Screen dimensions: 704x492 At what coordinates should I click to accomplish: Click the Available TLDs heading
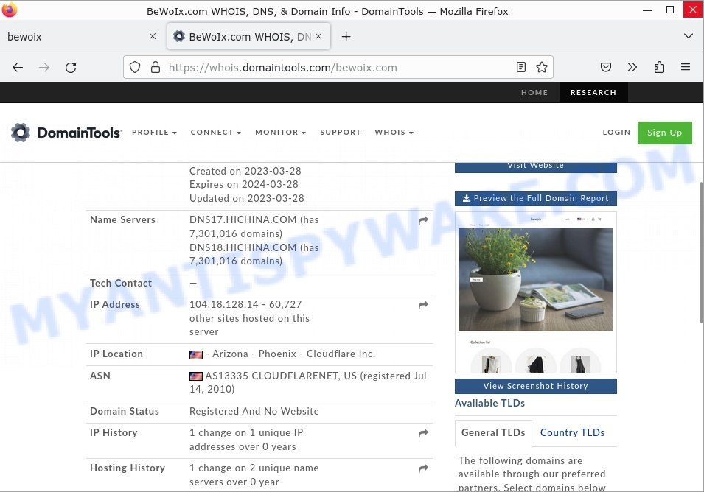point(489,403)
